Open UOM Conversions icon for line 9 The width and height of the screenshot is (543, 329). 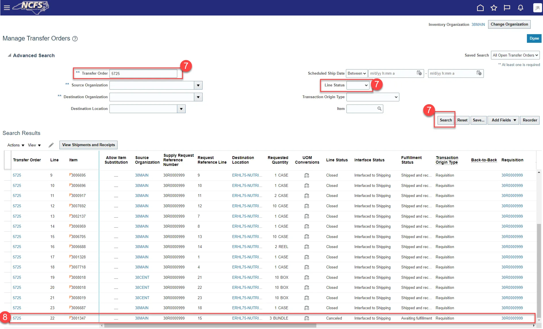pyautogui.click(x=307, y=175)
